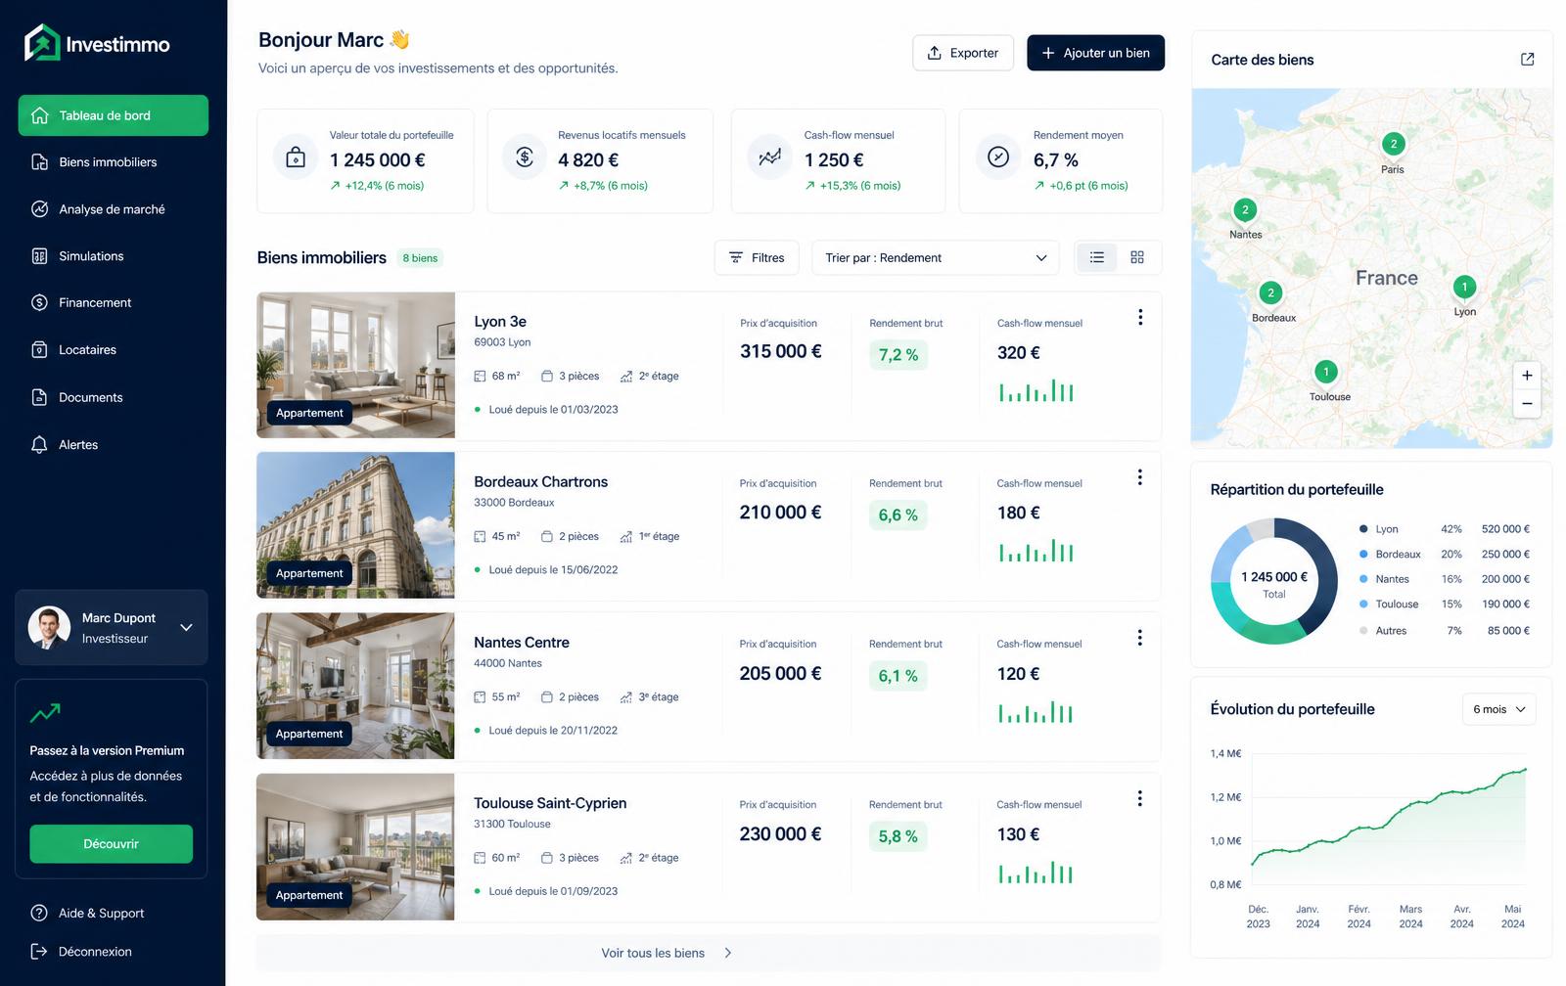
Task: Open more options for Lyon 3e
Action: [x=1140, y=317]
